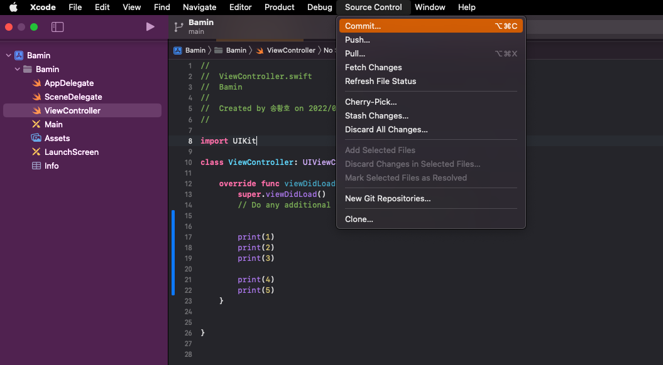Open the File menu

[75, 7]
